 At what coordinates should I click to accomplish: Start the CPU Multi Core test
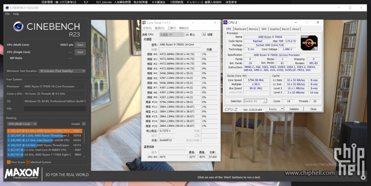click(80, 45)
